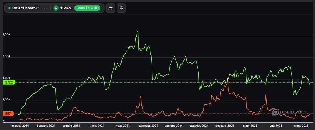This screenshot has height=130, width=315.
Task: Select the green 3722 price label
Action: [7, 82]
